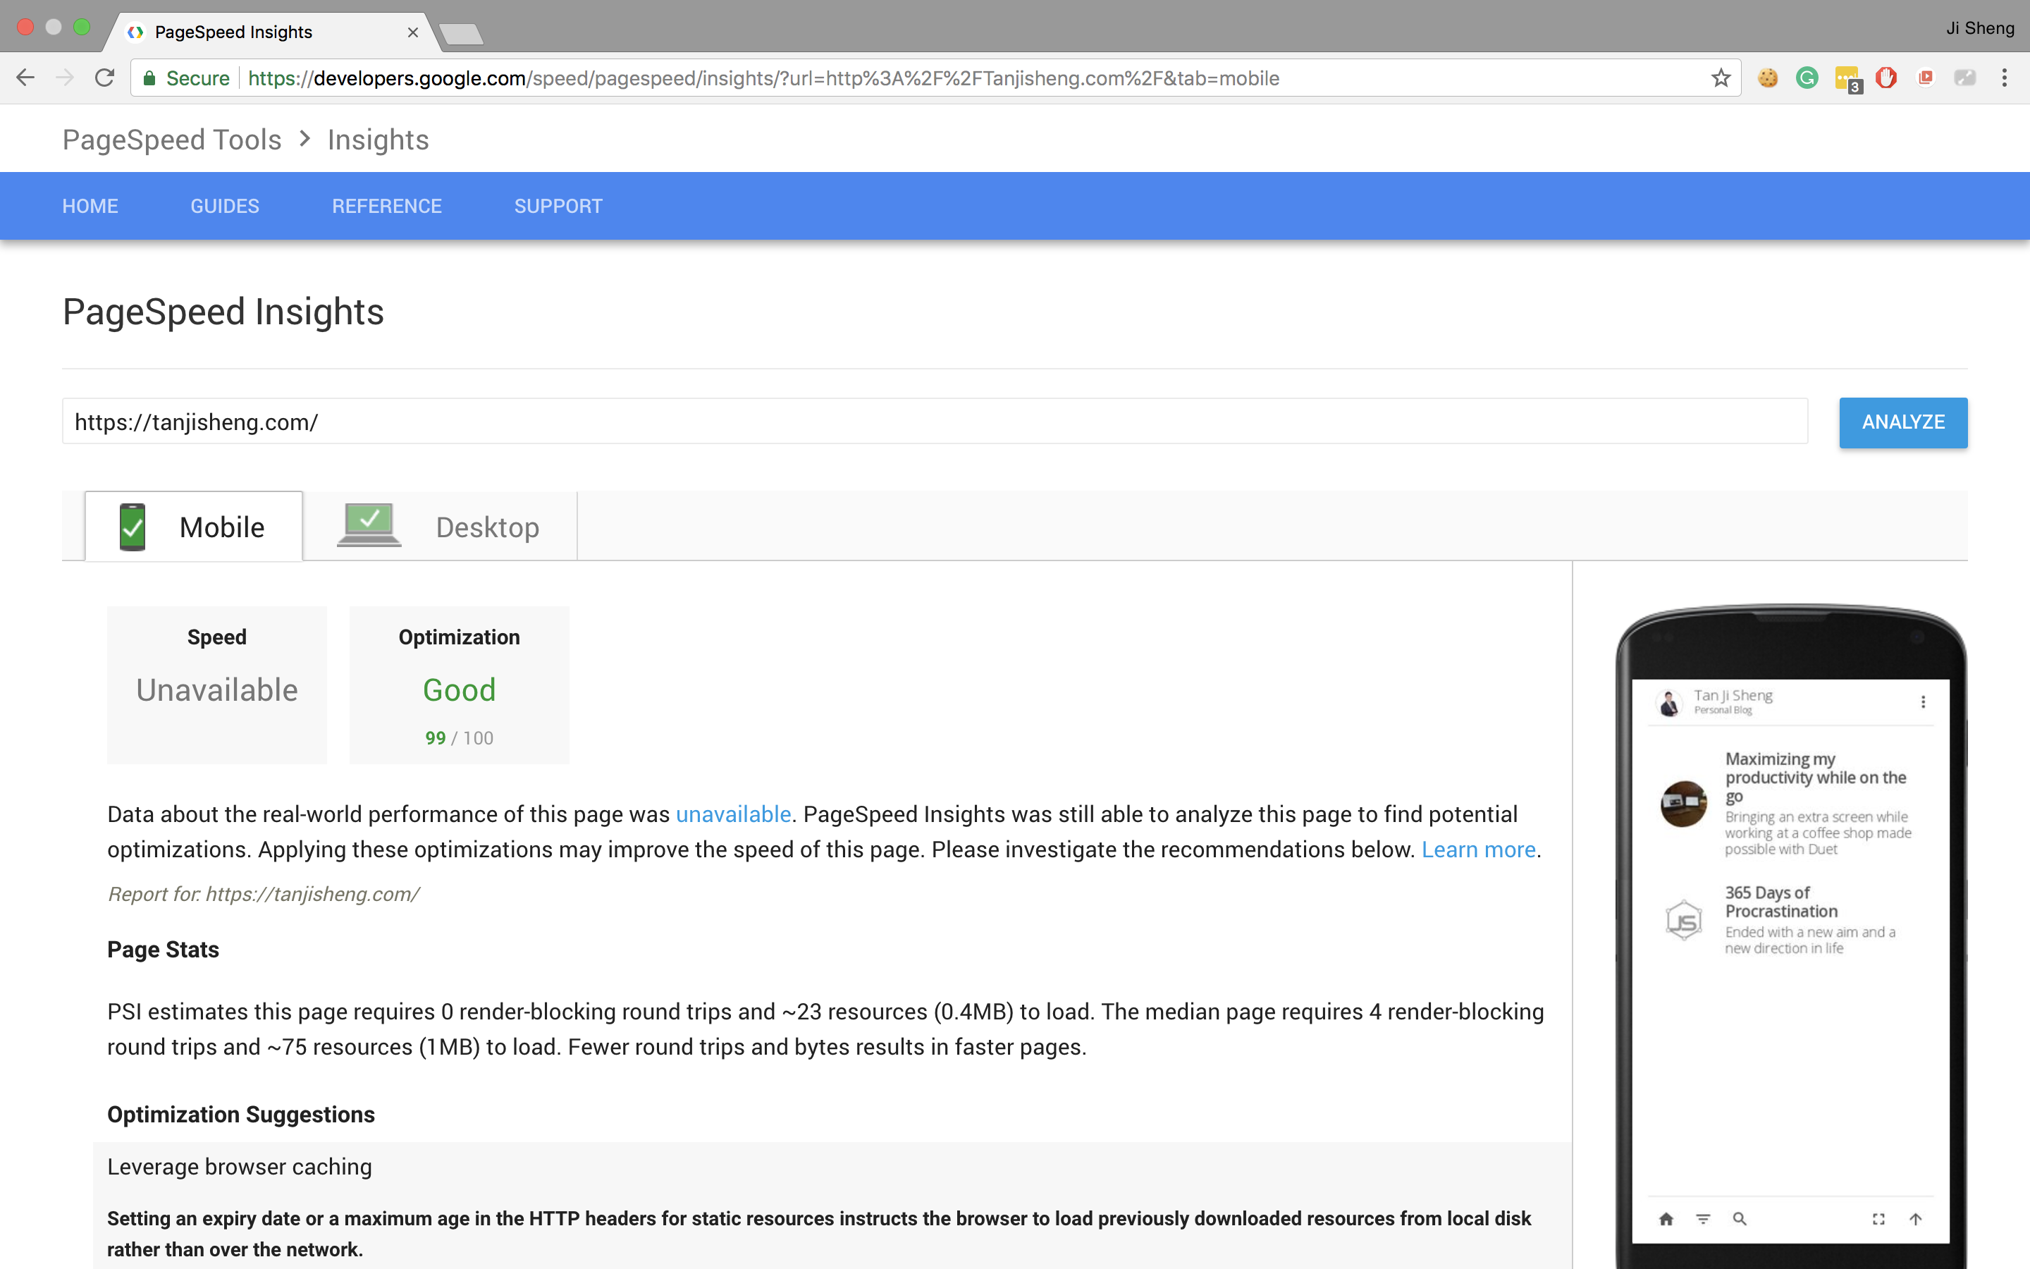Click the three-dot menu in phone preview
Viewport: 2030px width, 1269px height.
point(1923,701)
